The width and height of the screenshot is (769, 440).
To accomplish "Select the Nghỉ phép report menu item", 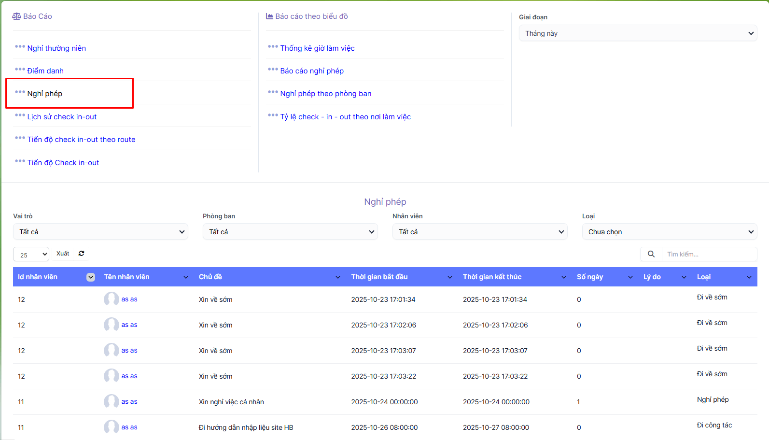I will click(x=45, y=94).
